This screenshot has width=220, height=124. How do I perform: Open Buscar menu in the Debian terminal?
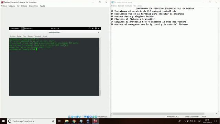pos(30,36)
